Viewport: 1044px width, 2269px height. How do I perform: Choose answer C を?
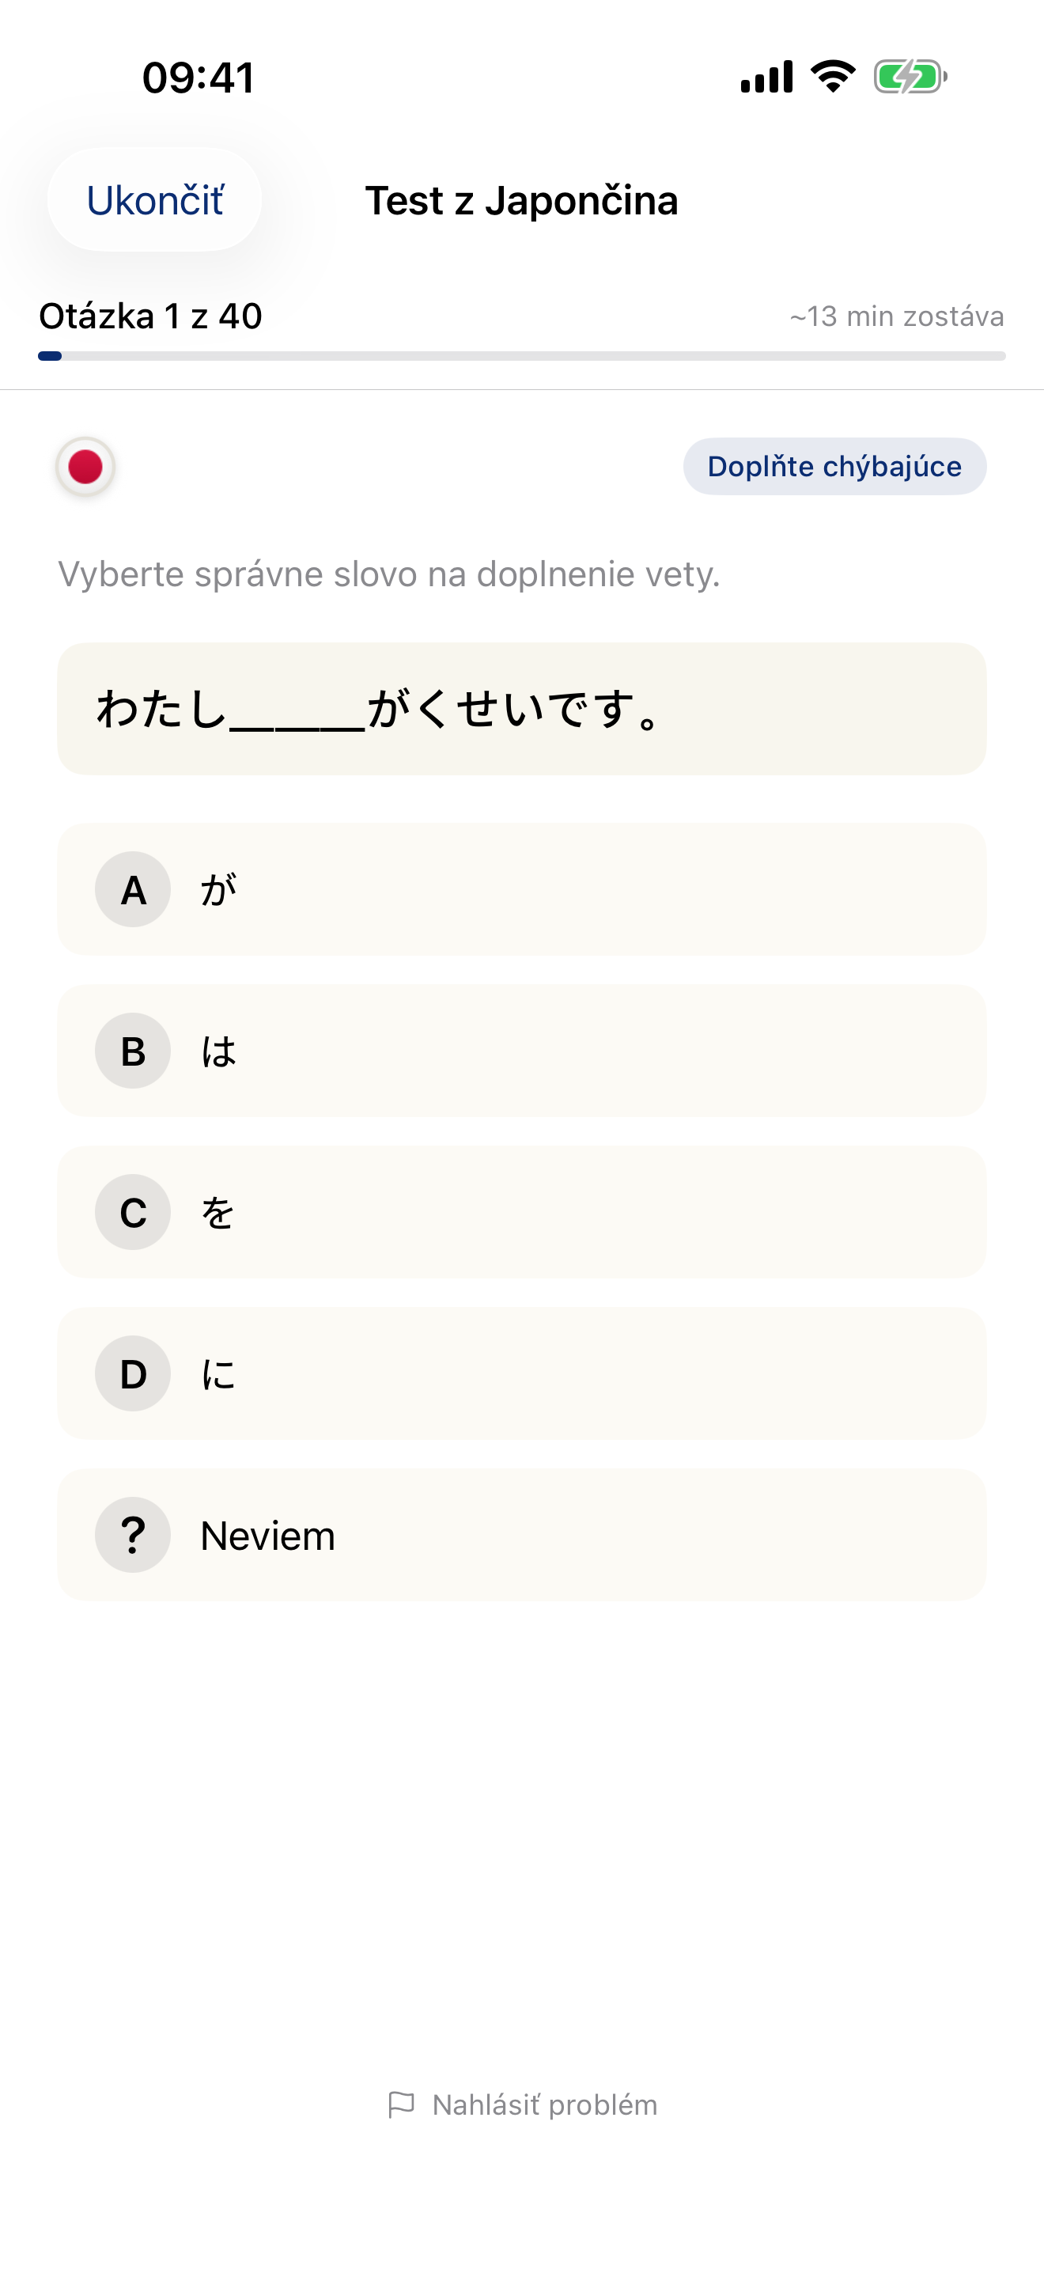click(x=522, y=1212)
